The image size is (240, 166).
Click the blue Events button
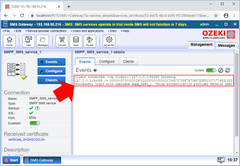click(52, 62)
